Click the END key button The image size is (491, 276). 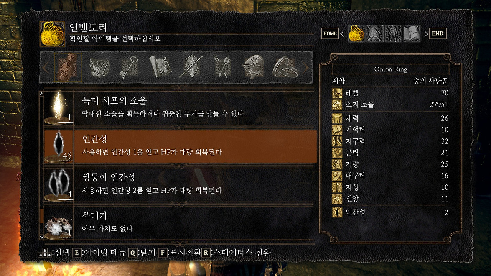(x=438, y=34)
